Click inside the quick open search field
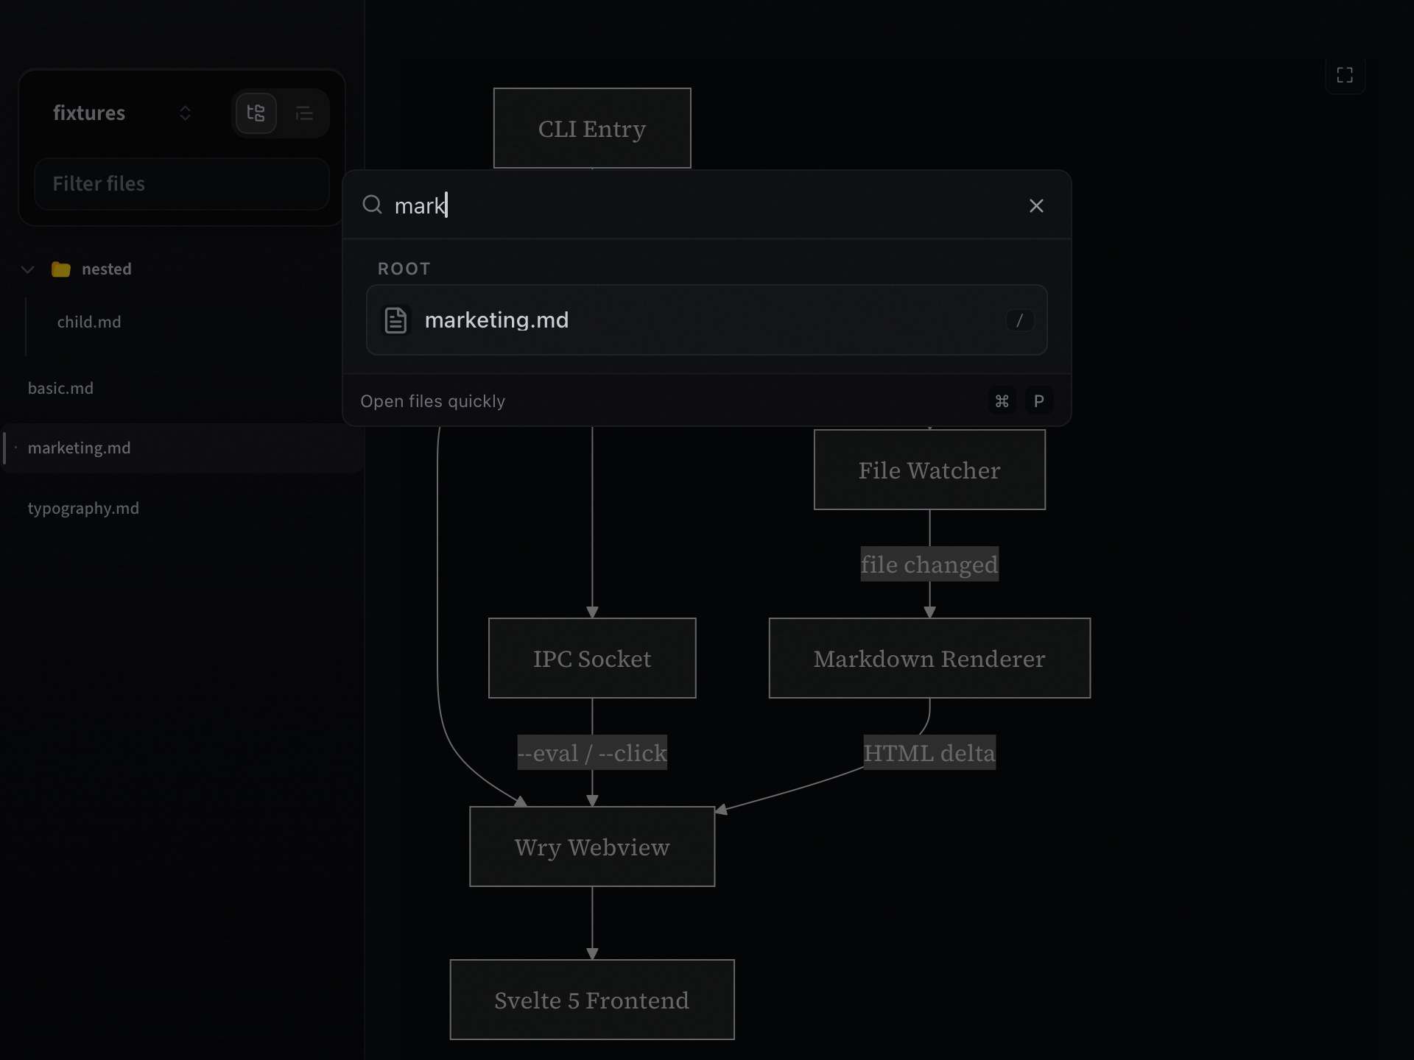1414x1060 pixels. pos(663,205)
